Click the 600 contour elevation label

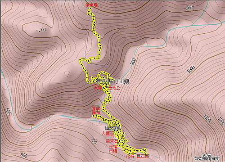click(8, 111)
